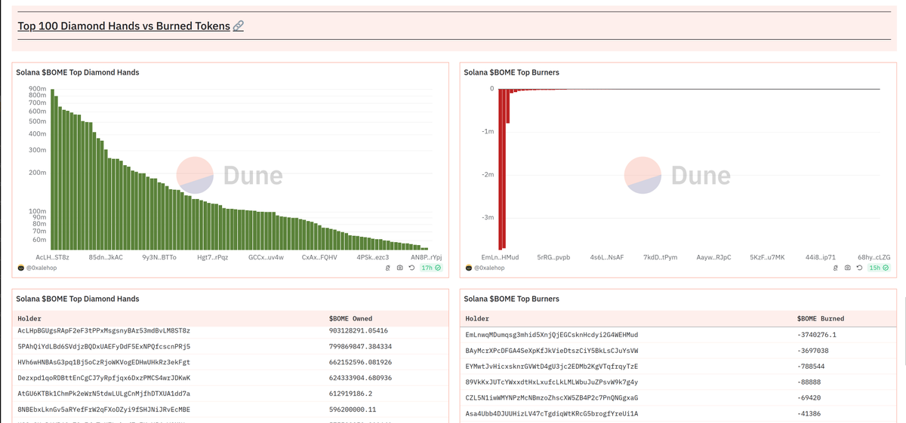The width and height of the screenshot is (906, 423).
Task: Click the x-axis label 4s6L..NsAF
Action: [x=607, y=257]
